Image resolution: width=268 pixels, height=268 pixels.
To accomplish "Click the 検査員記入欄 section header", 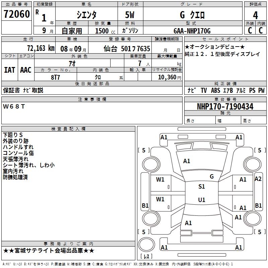I will [x=68, y=129].
